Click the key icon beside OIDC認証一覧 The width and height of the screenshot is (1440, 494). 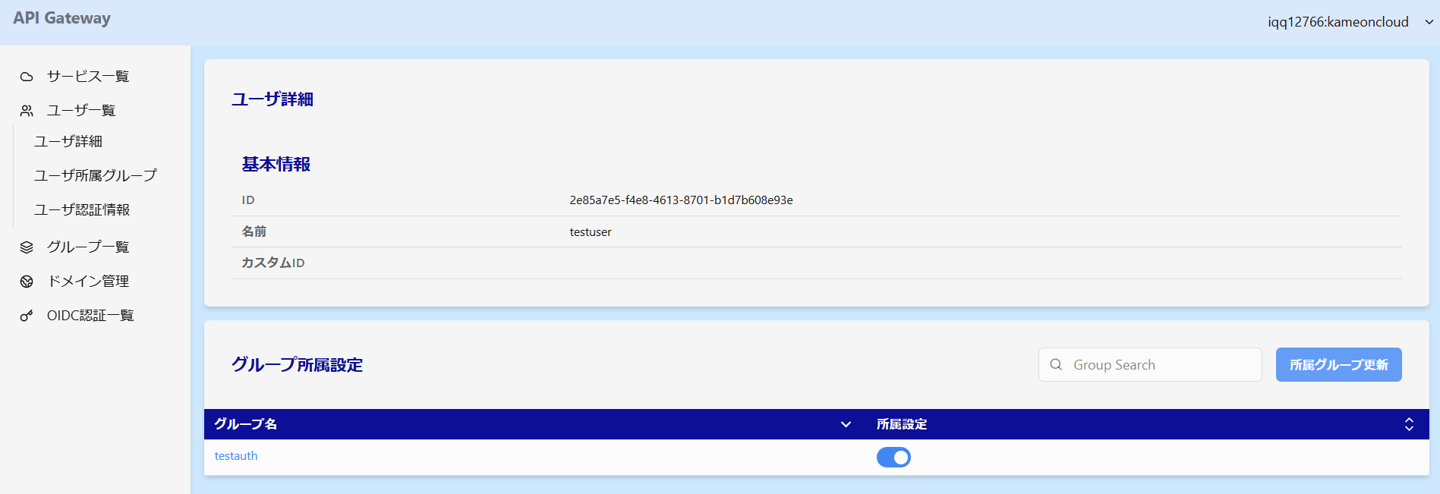(x=27, y=316)
